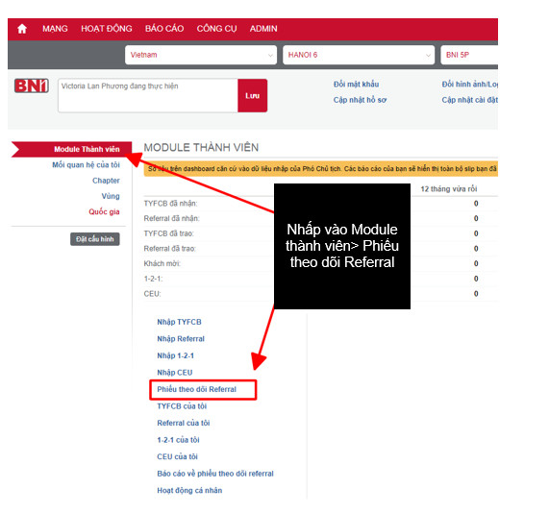This screenshot has width=549, height=513.
Task: Open the Nhập TYFCB link
Action: [179, 322]
